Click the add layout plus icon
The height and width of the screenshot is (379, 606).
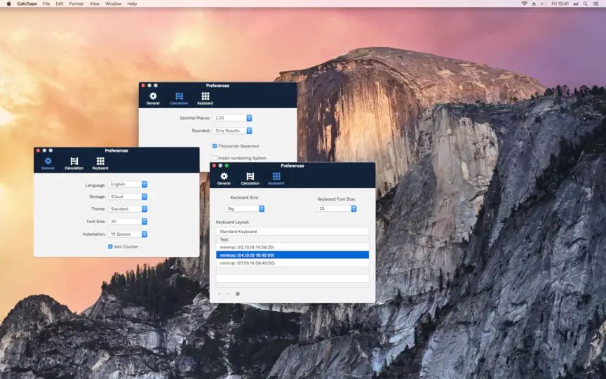point(219,294)
